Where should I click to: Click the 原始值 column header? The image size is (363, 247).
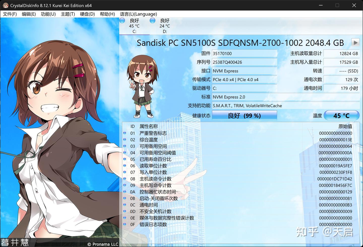pos(345,126)
